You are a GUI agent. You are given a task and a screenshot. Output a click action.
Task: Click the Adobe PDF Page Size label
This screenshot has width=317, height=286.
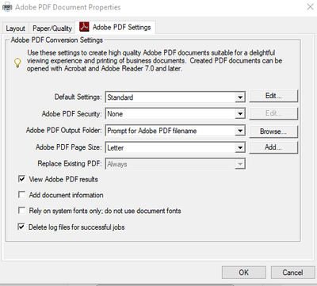(69, 147)
